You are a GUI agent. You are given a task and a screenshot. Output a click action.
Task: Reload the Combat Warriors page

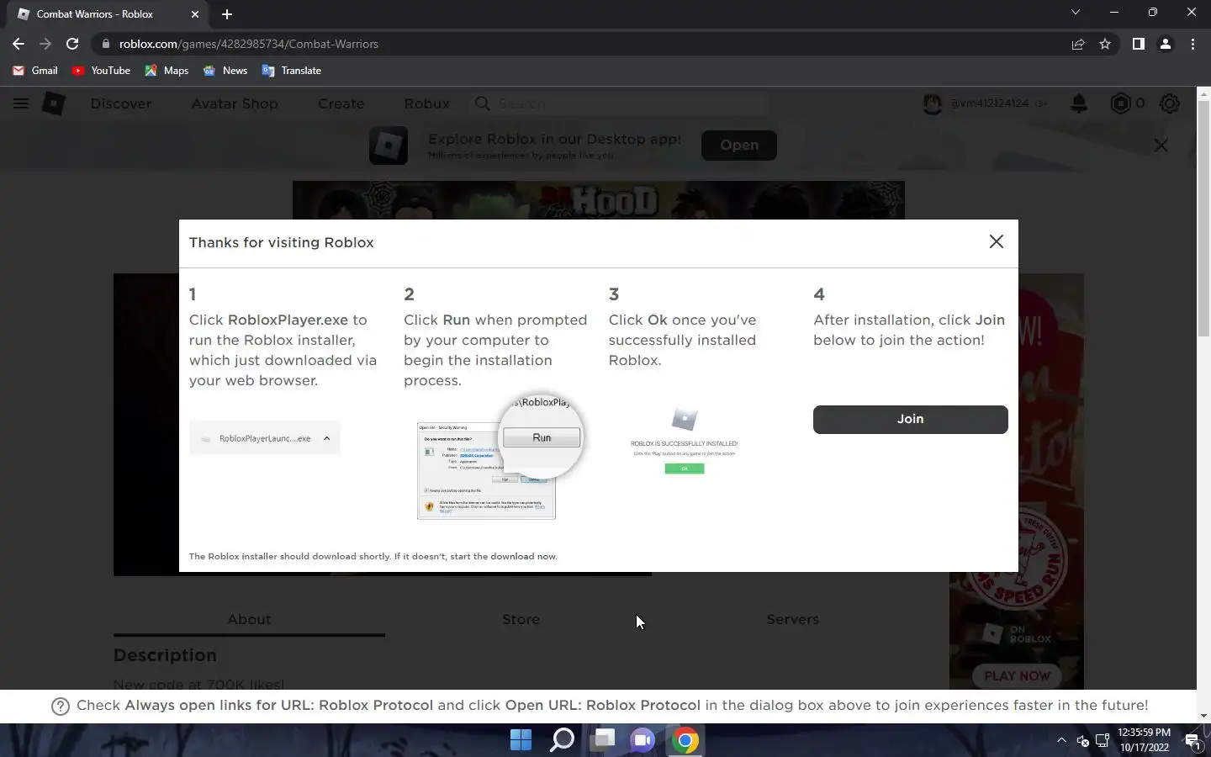coord(72,44)
